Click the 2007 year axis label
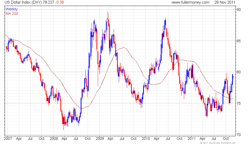This screenshot has height=145, width=249. (x=8, y=139)
